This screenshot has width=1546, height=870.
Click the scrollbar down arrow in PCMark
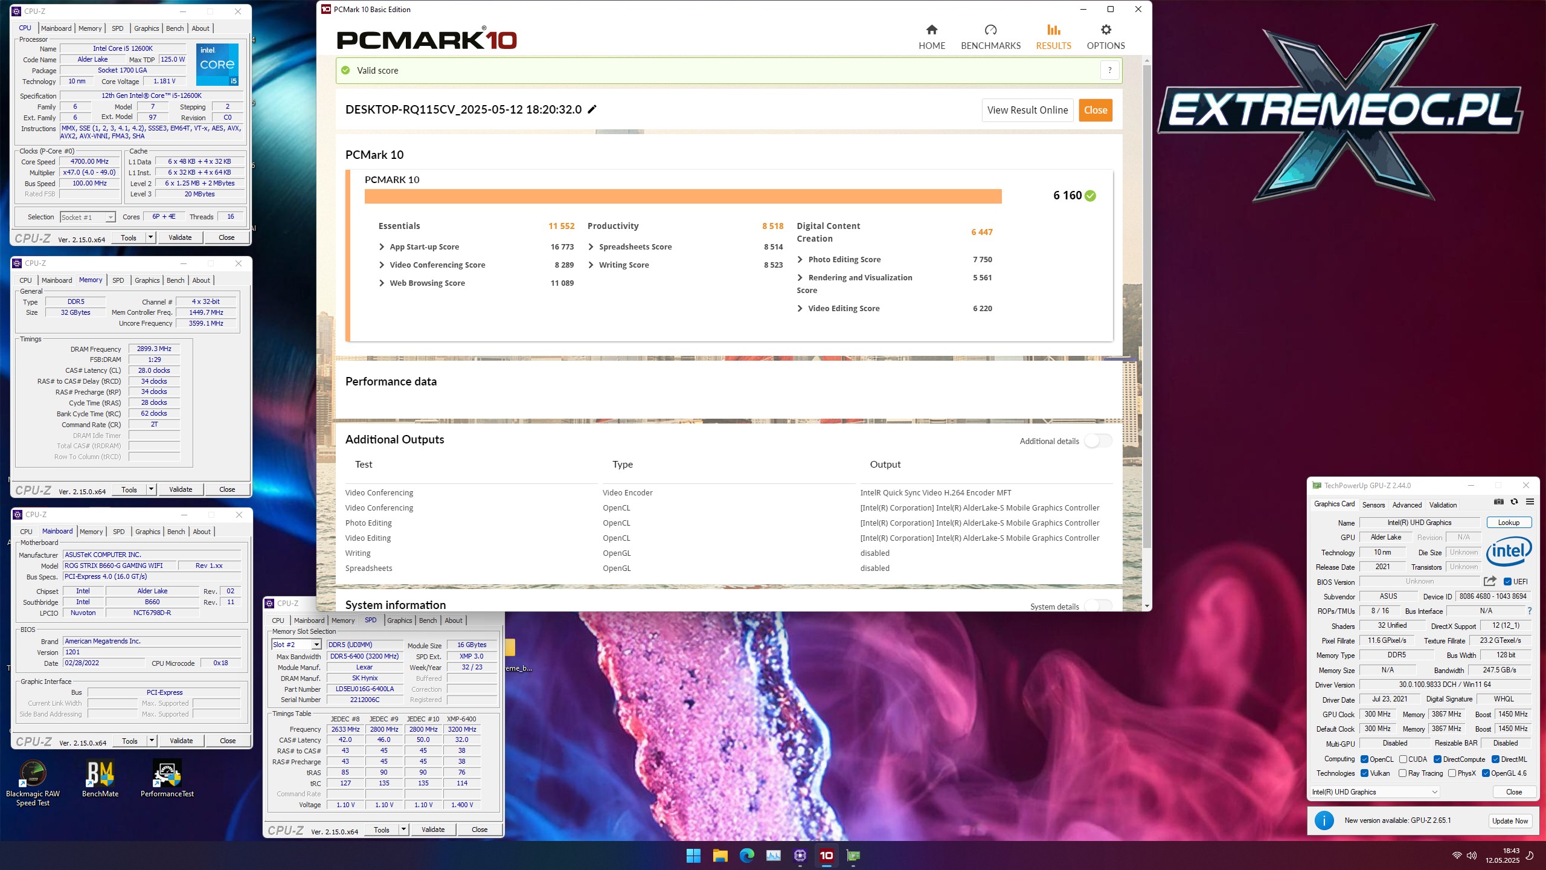(x=1147, y=605)
